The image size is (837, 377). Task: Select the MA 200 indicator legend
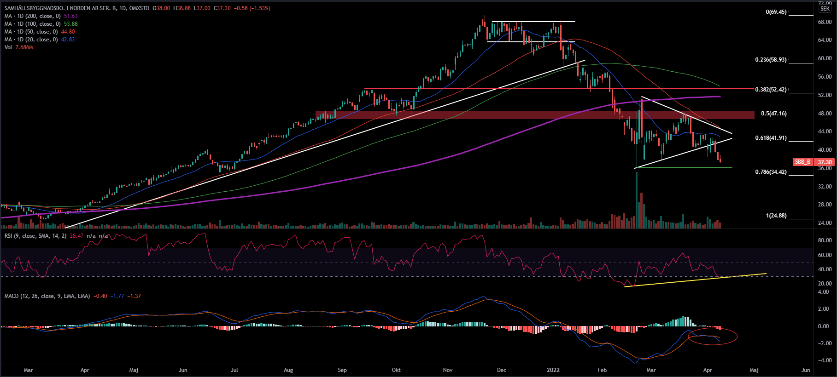point(32,16)
